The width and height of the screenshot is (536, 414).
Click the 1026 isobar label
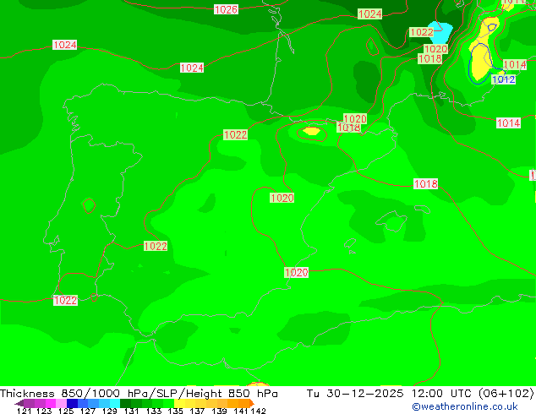(226, 9)
